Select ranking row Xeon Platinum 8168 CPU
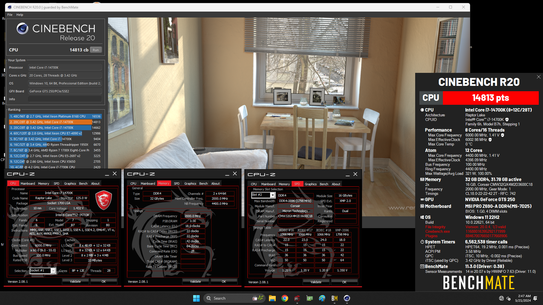The height and width of the screenshot is (305, 543). click(55, 116)
